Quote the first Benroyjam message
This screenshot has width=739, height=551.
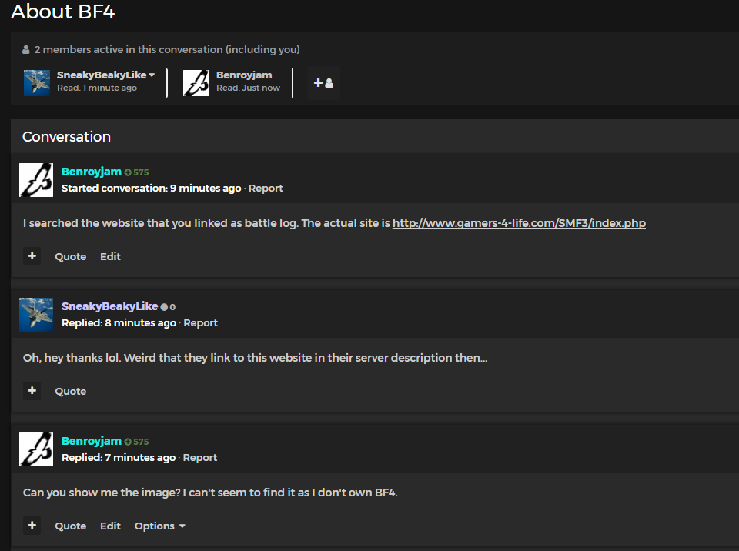click(70, 257)
